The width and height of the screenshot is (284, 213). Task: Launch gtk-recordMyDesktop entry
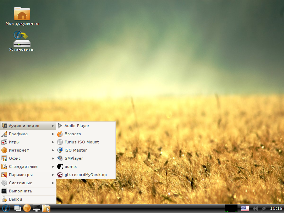(86, 175)
